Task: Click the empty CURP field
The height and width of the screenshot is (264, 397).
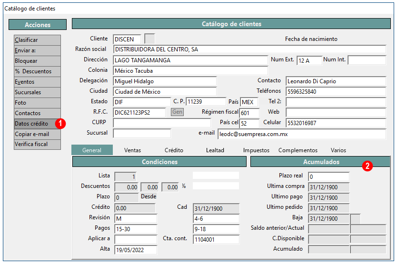Action: pos(162,123)
